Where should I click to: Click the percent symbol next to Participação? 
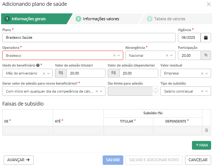click(206, 55)
